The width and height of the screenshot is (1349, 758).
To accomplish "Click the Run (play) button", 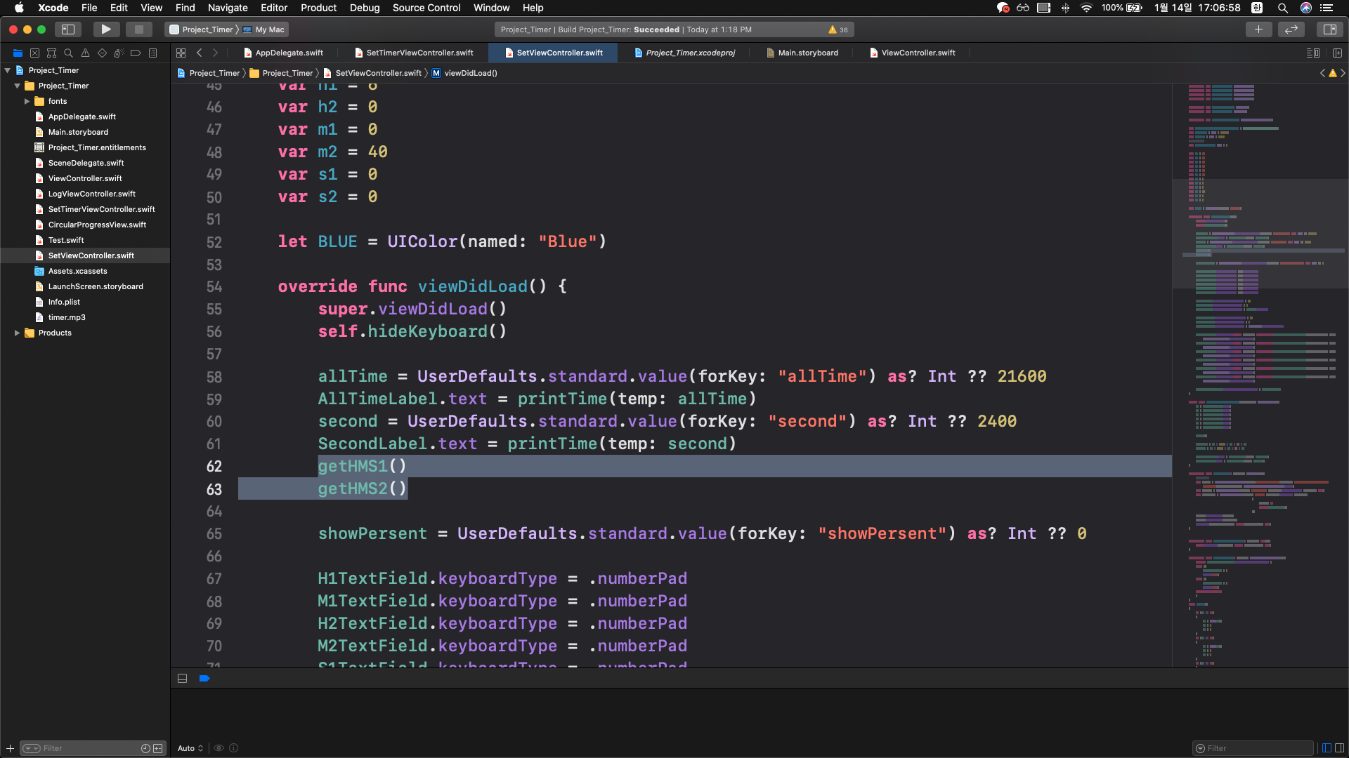I will click(x=106, y=29).
